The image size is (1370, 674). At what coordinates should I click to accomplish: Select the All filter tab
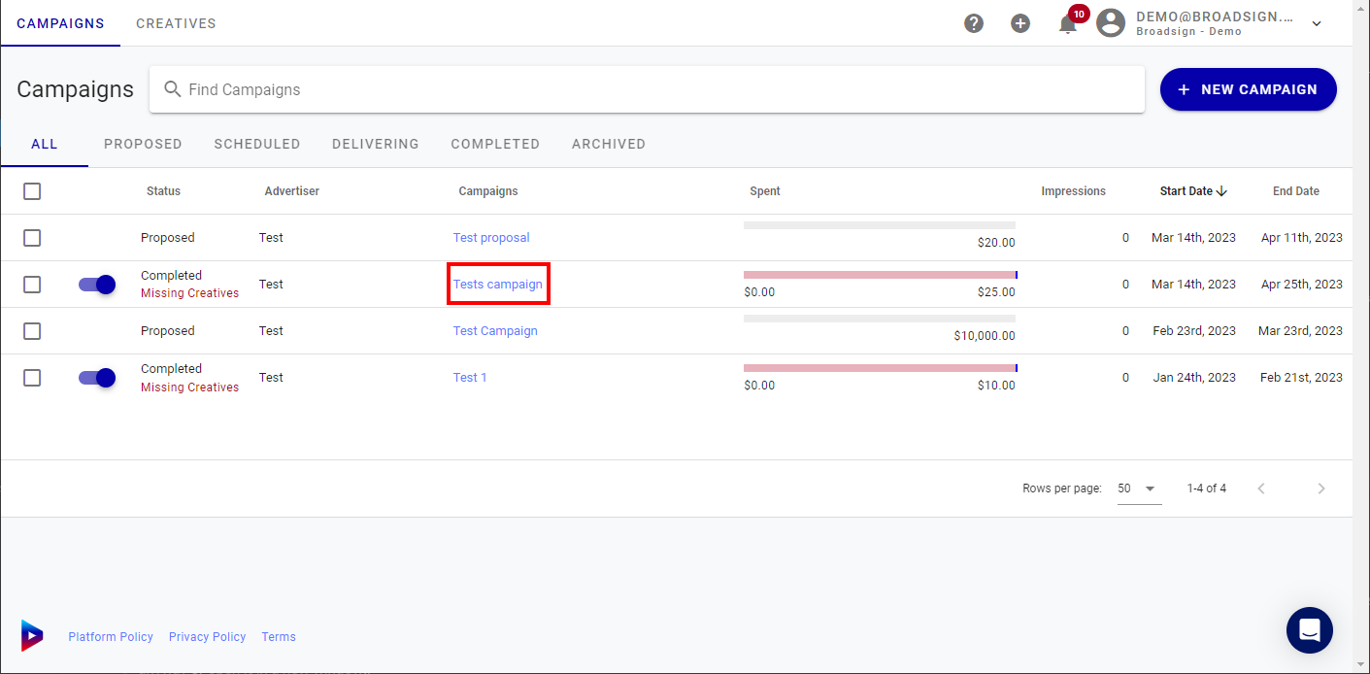click(45, 144)
